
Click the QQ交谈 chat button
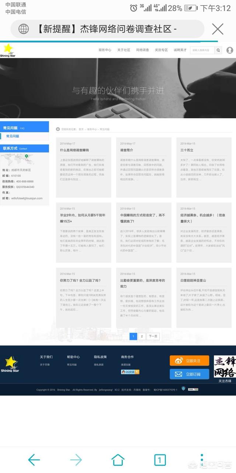(x=130, y=372)
